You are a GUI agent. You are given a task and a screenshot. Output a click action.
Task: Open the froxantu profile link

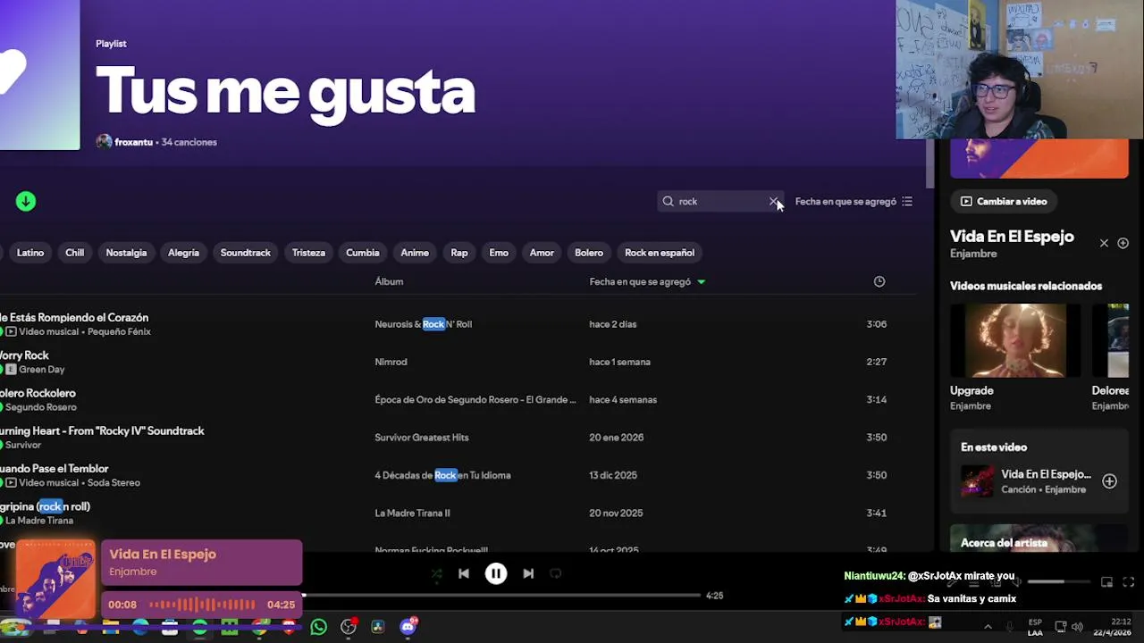click(133, 142)
